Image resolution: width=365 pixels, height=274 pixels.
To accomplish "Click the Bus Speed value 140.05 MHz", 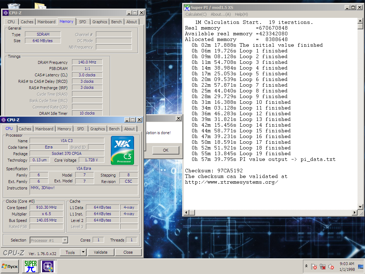I will point(46,220).
